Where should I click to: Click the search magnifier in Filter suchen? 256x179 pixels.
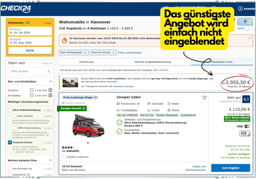coord(49,71)
